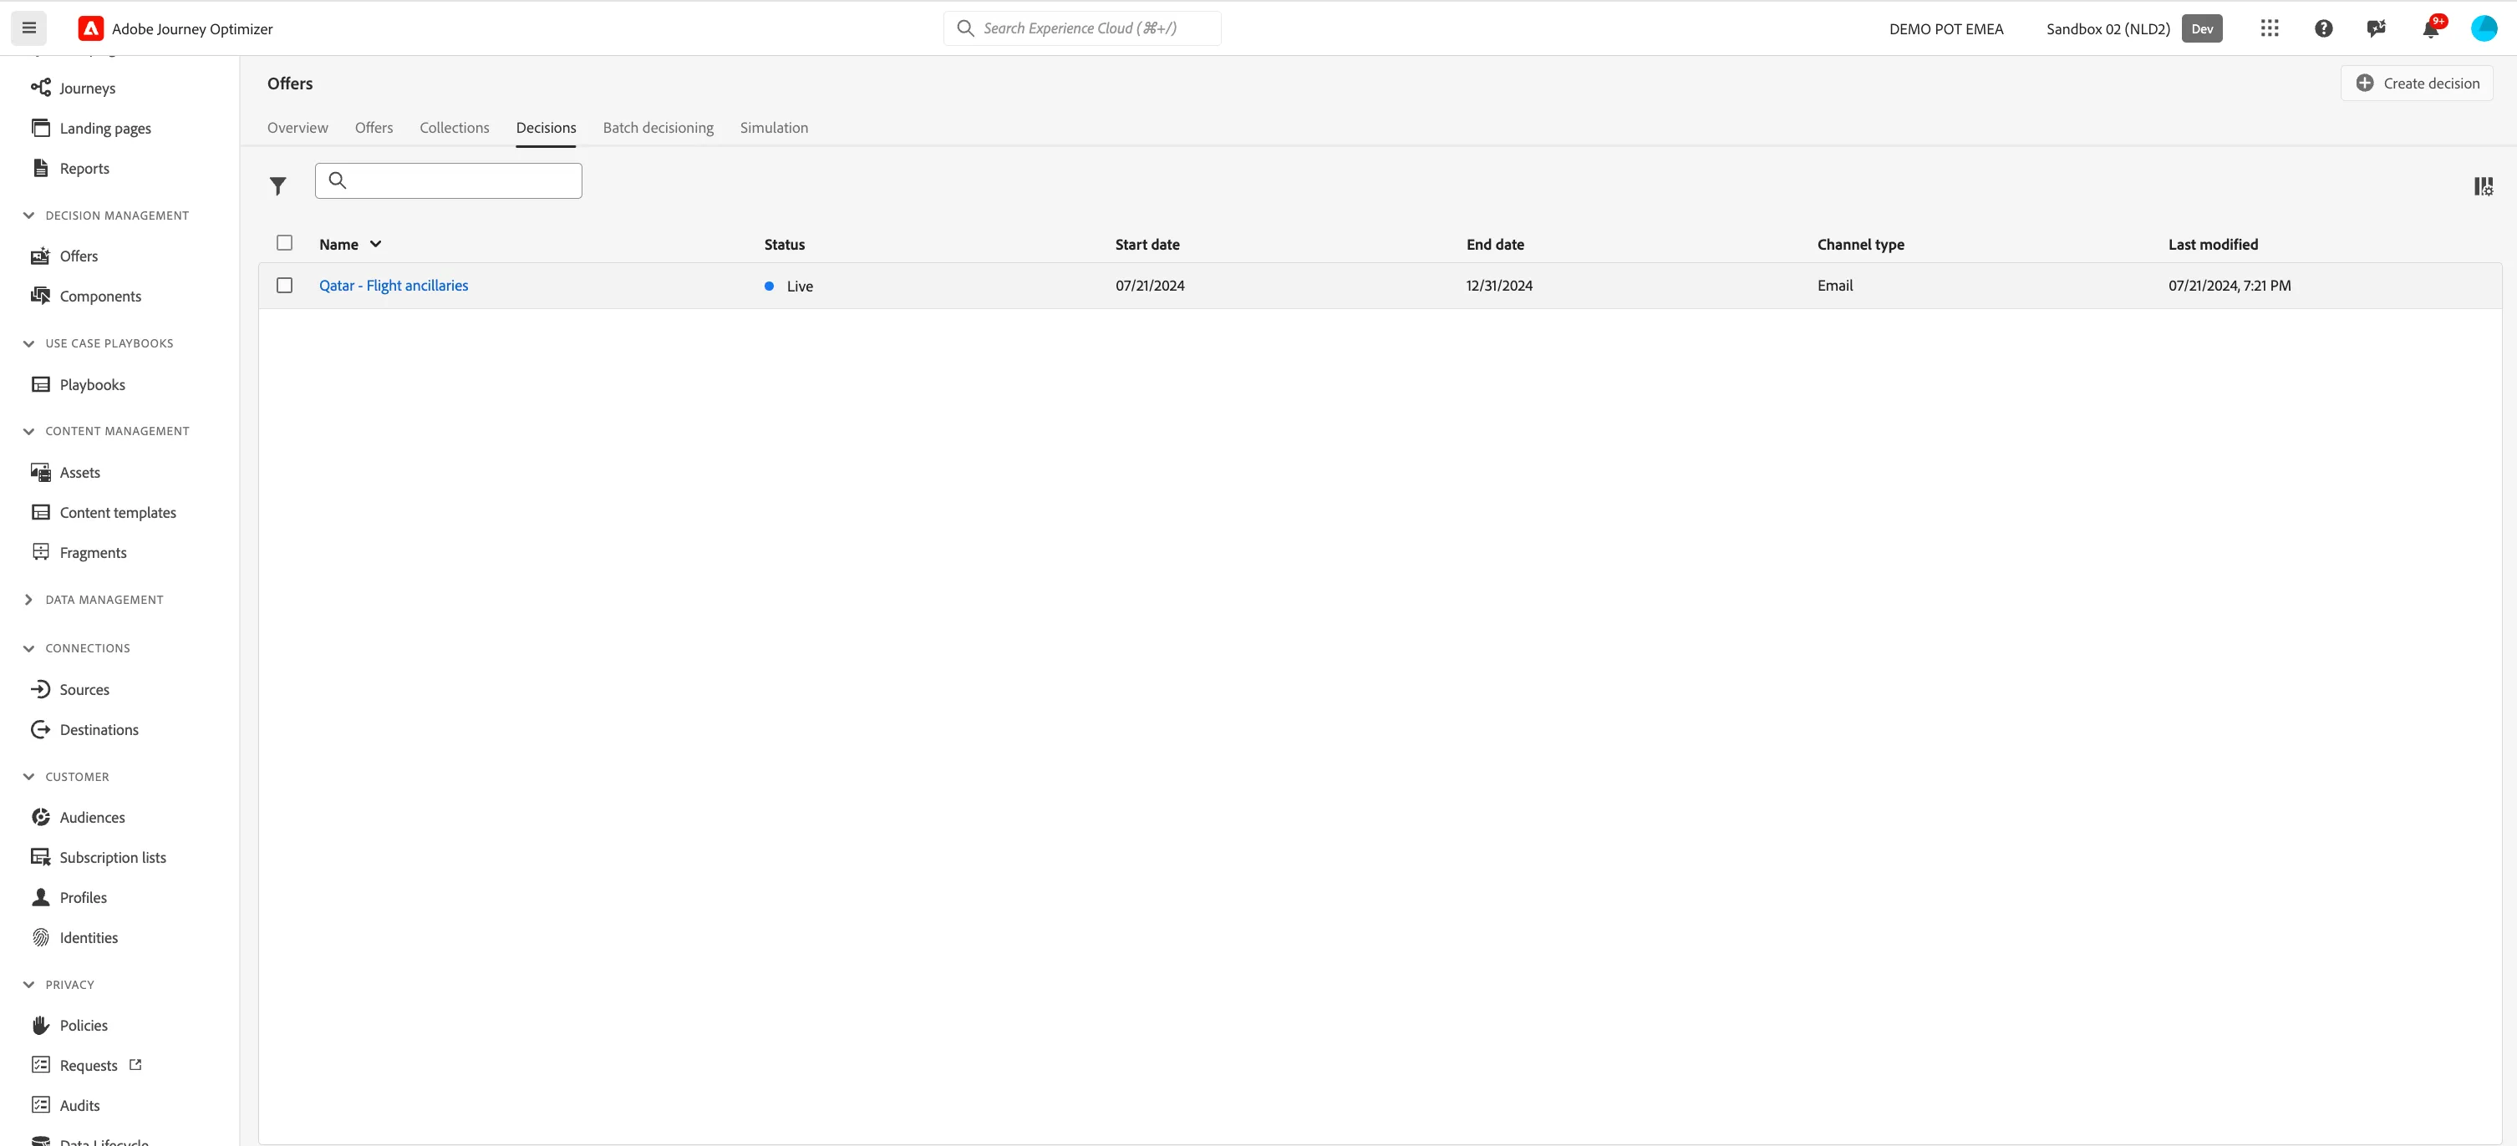The image size is (2517, 1146).
Task: Focus the decisions list search field
Action: [449, 180]
